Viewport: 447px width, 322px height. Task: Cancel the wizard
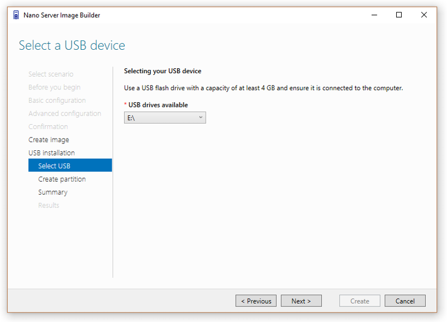click(405, 301)
